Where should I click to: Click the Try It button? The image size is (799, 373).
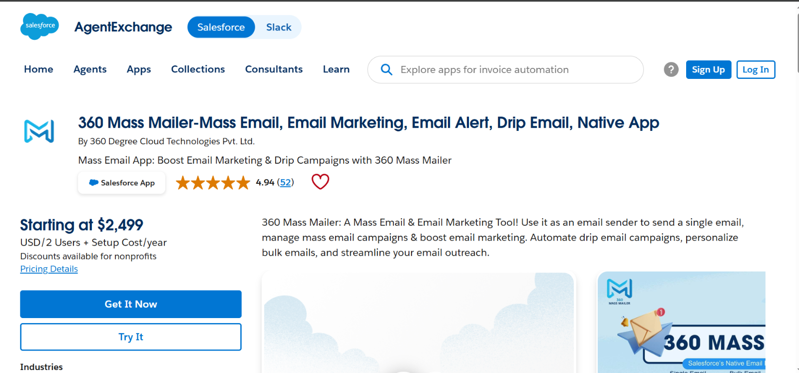[x=131, y=337]
